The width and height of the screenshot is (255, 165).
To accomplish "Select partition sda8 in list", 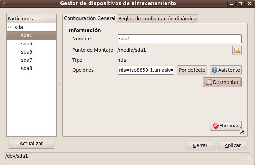I will [31, 68].
